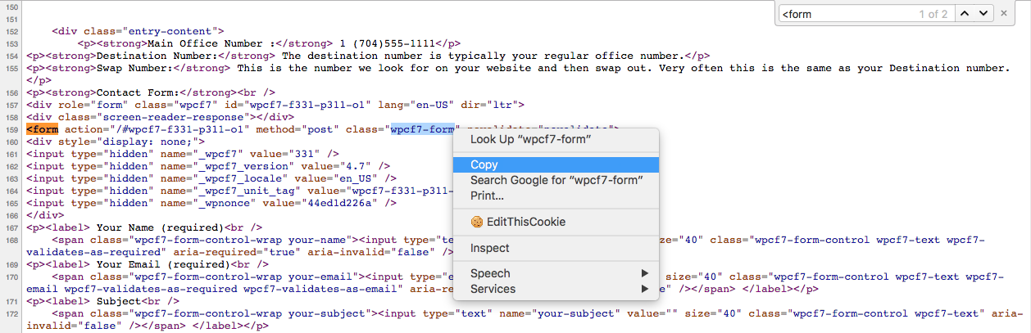Viewport: 1031px width, 333px height.
Task: Choose Inspect in the context menu
Action: (556, 248)
